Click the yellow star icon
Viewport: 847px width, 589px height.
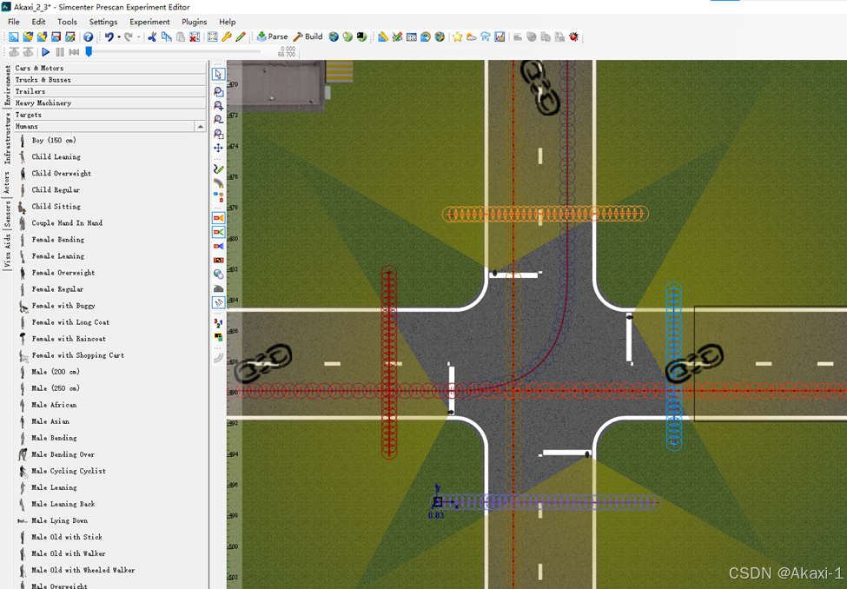coord(458,36)
